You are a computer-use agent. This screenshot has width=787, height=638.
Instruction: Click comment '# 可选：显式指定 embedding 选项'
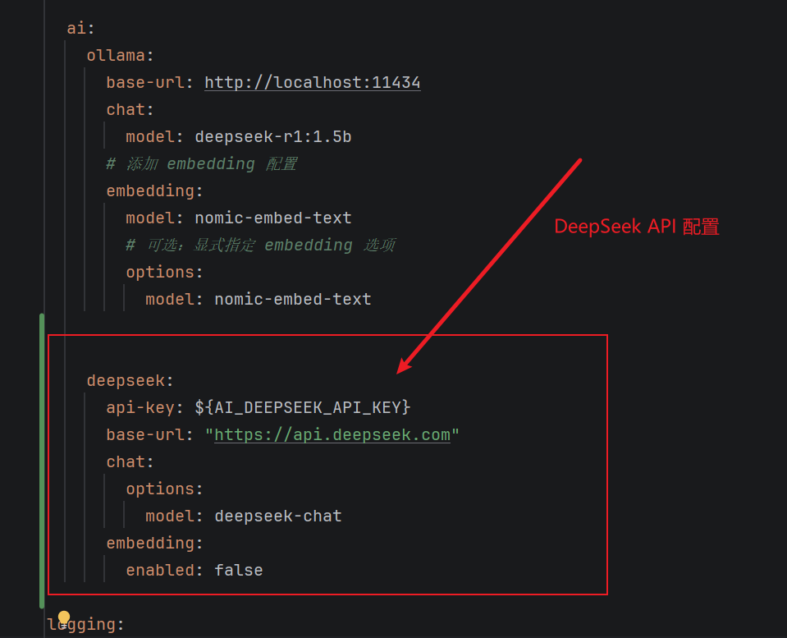click(x=260, y=246)
